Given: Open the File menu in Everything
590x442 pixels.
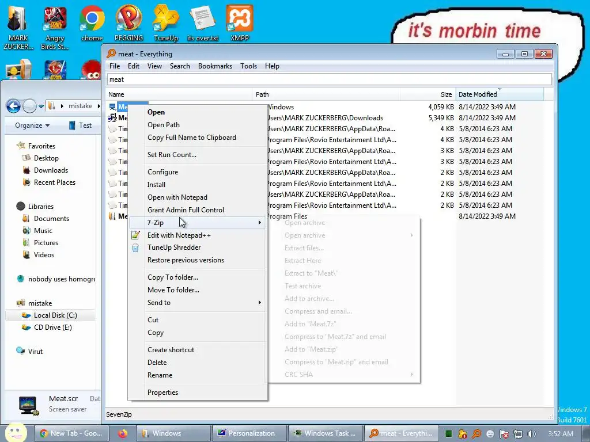Looking at the screenshot, I should [115, 66].
